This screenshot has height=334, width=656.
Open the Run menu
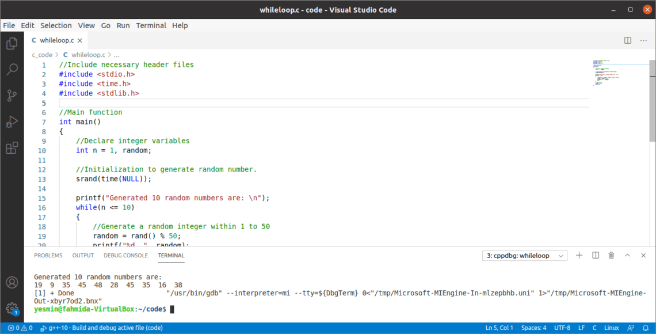pos(123,25)
